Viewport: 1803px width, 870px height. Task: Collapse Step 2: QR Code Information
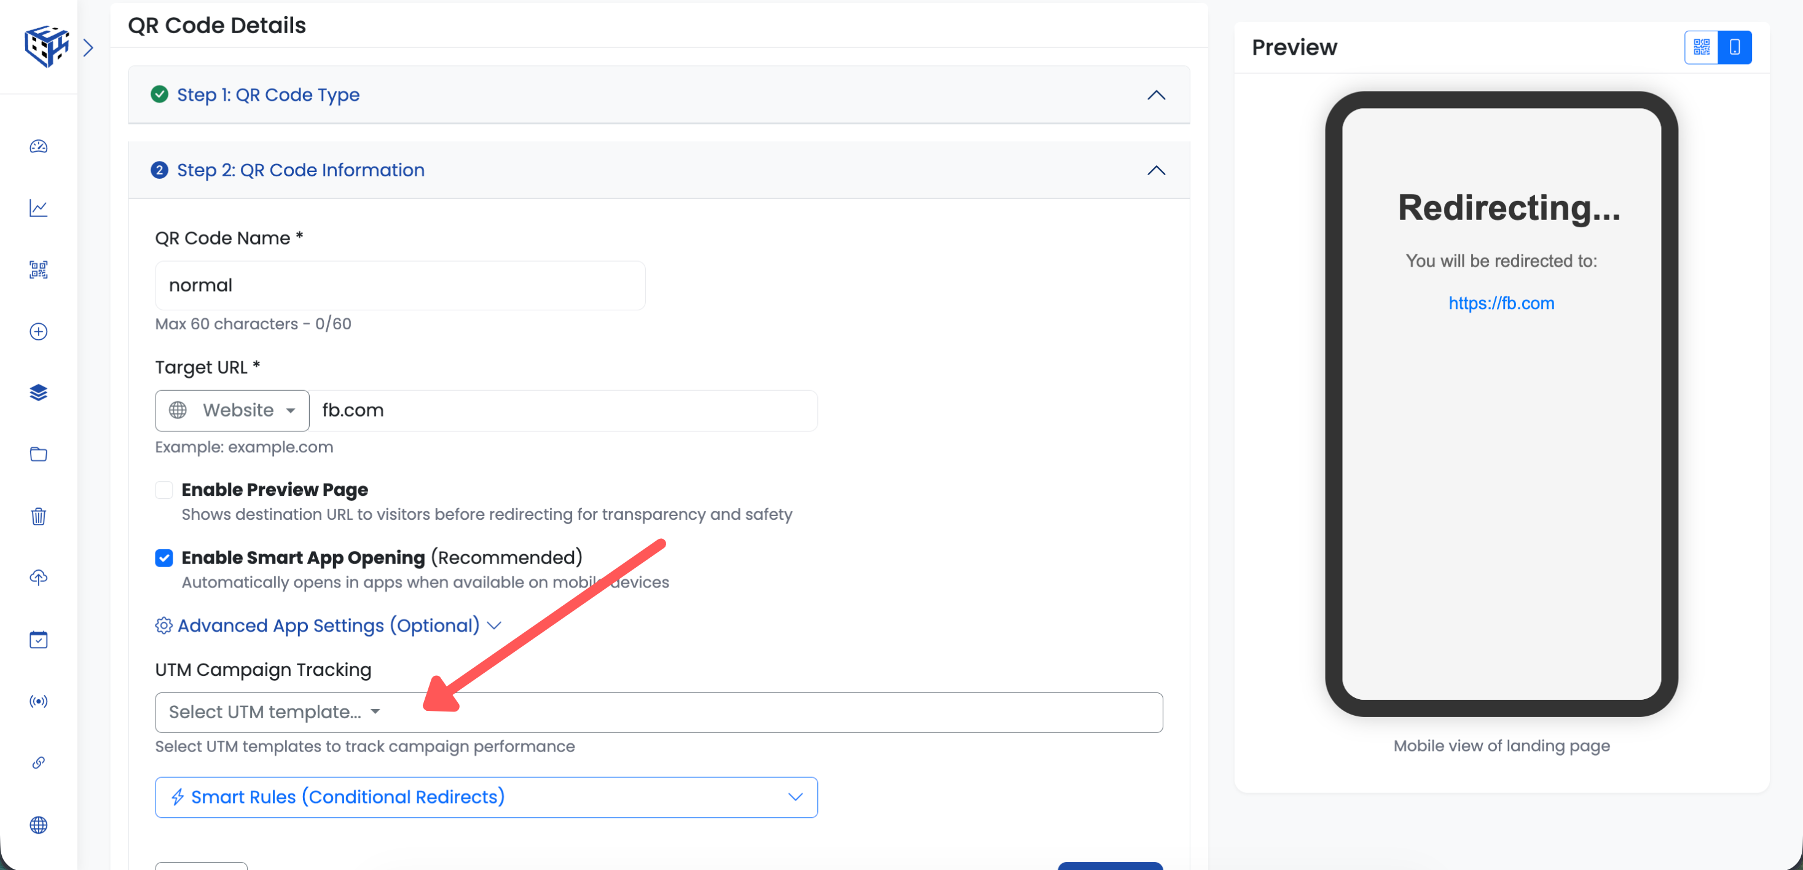[x=1155, y=170]
